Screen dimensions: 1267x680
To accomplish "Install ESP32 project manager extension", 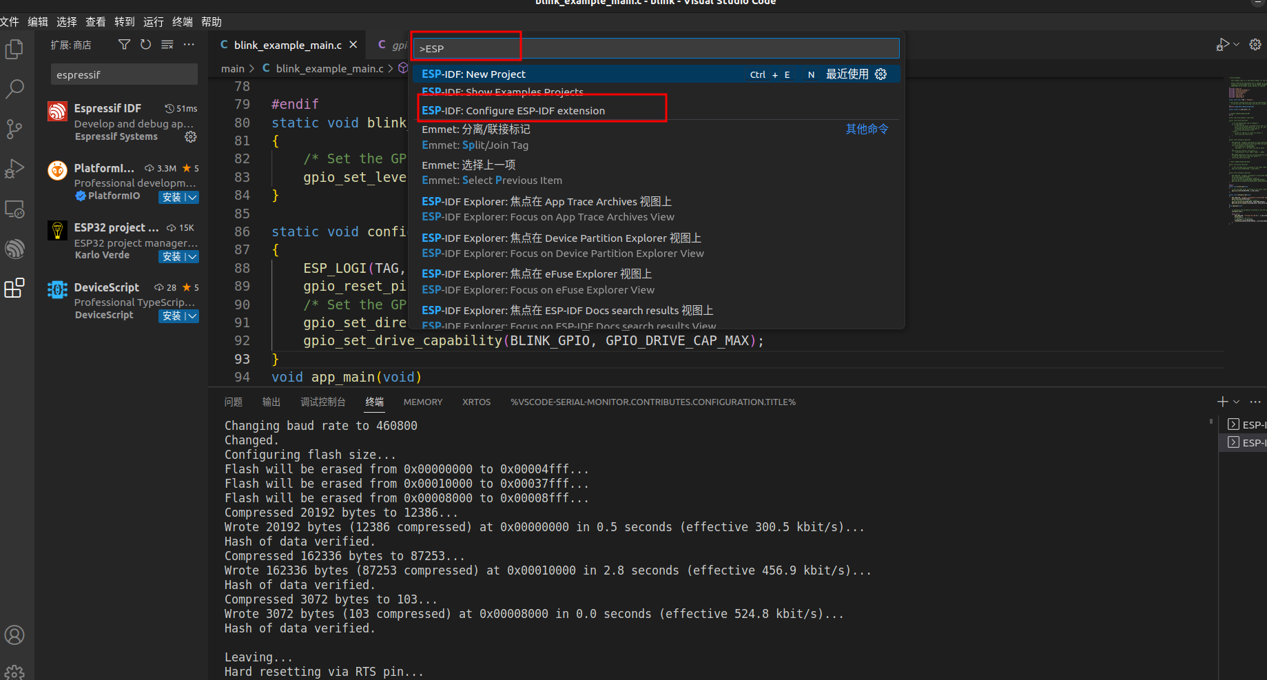I will 171,256.
